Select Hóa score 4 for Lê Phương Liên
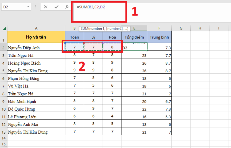 tap(112, 116)
